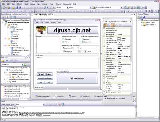Select the folderBrowserDialog1 component in the tray
Screen dimensions: 160x122
pos(42,96)
